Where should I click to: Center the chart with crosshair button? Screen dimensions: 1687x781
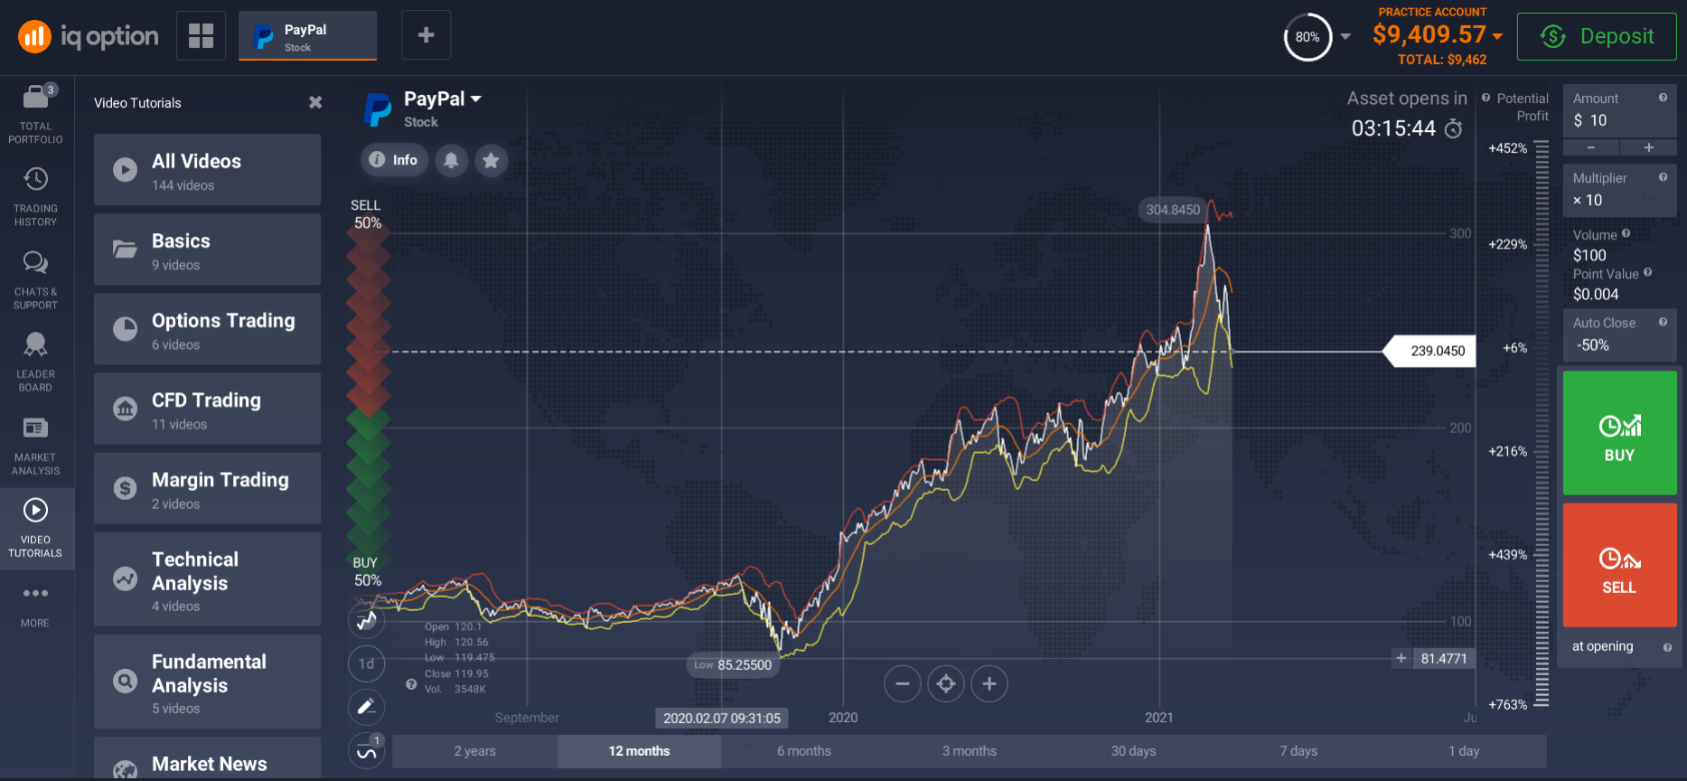pos(946,683)
